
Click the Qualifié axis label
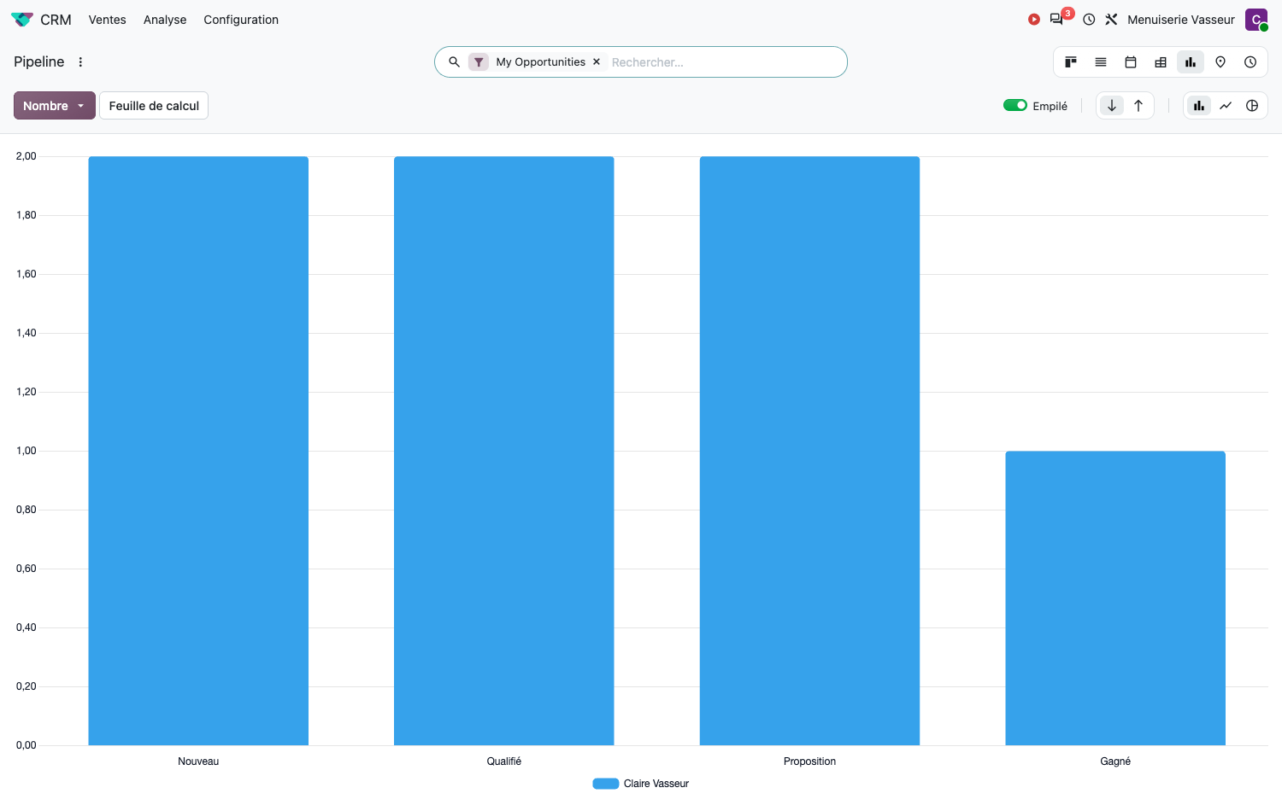tap(504, 761)
